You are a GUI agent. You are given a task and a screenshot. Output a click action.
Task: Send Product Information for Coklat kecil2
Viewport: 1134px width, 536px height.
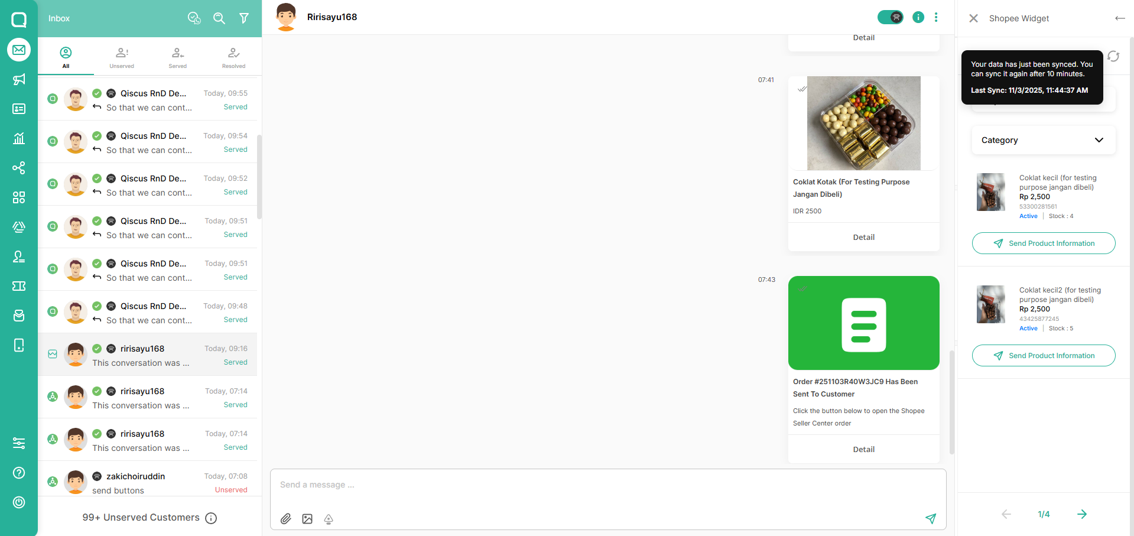1044,356
